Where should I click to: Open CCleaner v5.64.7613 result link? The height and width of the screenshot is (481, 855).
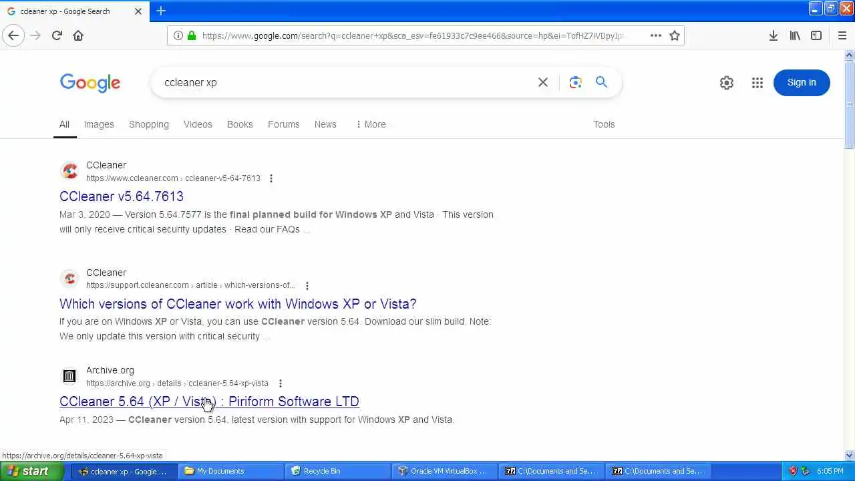(122, 196)
